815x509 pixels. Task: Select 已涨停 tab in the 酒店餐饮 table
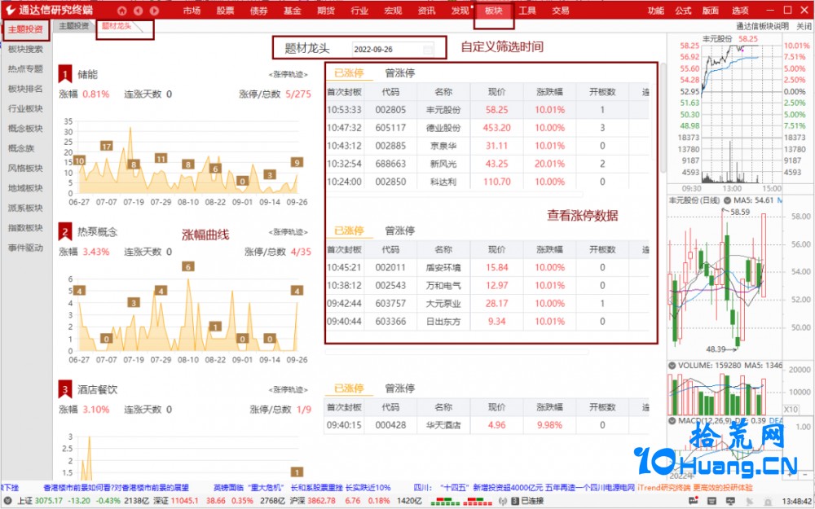[x=349, y=388]
